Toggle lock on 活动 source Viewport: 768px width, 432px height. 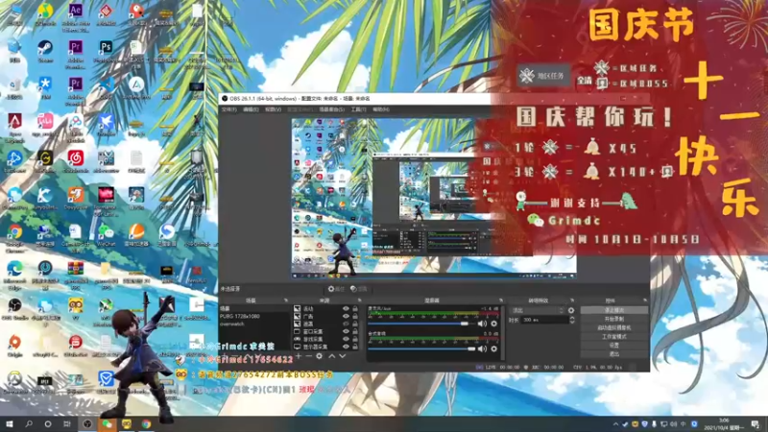point(355,309)
